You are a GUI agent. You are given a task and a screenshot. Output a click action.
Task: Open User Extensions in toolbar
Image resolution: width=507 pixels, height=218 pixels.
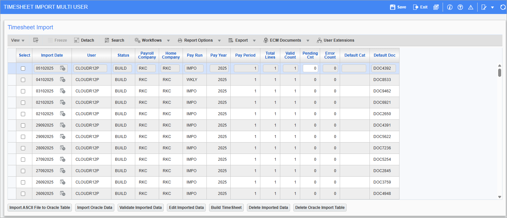335,40
